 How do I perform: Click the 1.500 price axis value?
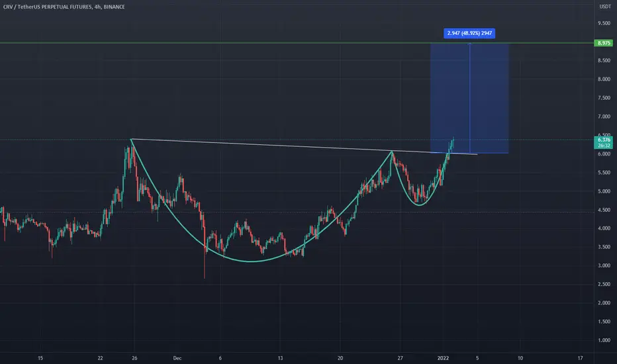coord(604,322)
